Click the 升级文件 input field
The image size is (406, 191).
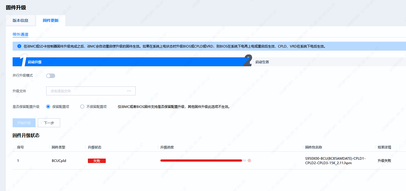tap(87, 91)
